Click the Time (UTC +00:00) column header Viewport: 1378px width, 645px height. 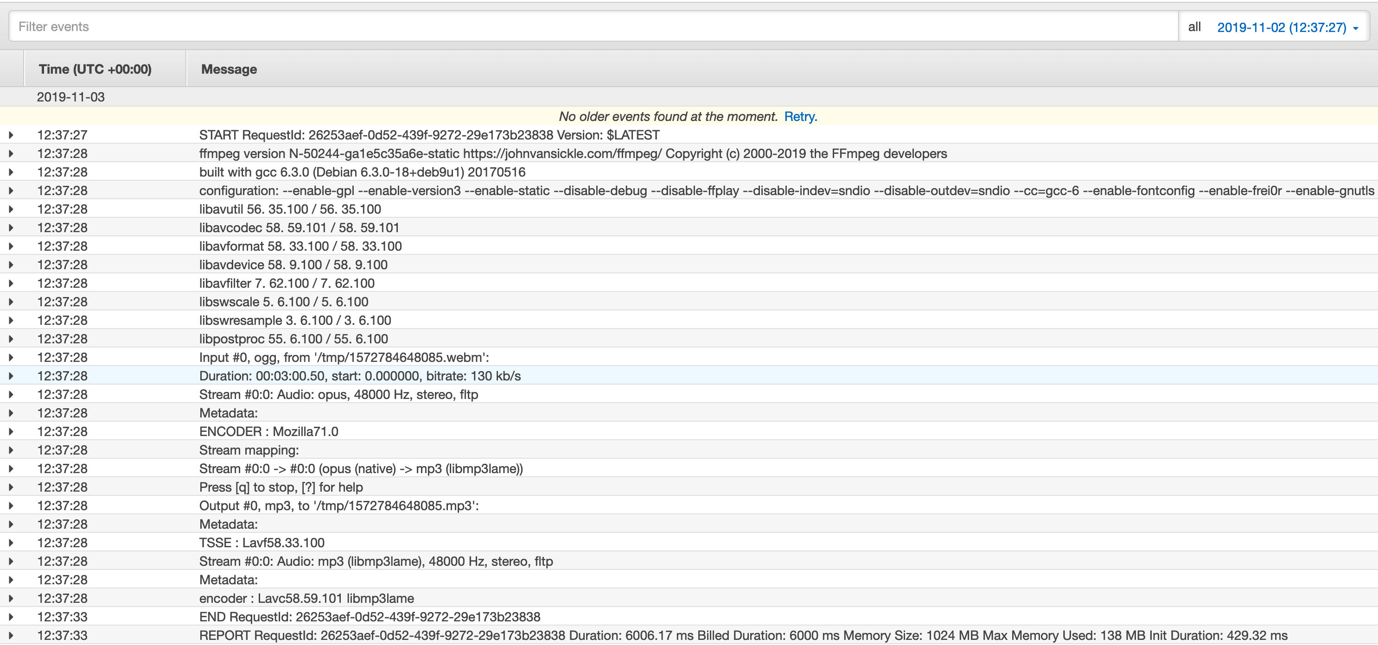pyautogui.click(x=95, y=70)
